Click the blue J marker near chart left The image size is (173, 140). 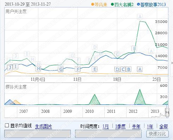click(10, 68)
